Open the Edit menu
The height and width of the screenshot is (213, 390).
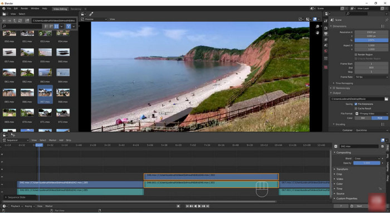click(16, 8)
